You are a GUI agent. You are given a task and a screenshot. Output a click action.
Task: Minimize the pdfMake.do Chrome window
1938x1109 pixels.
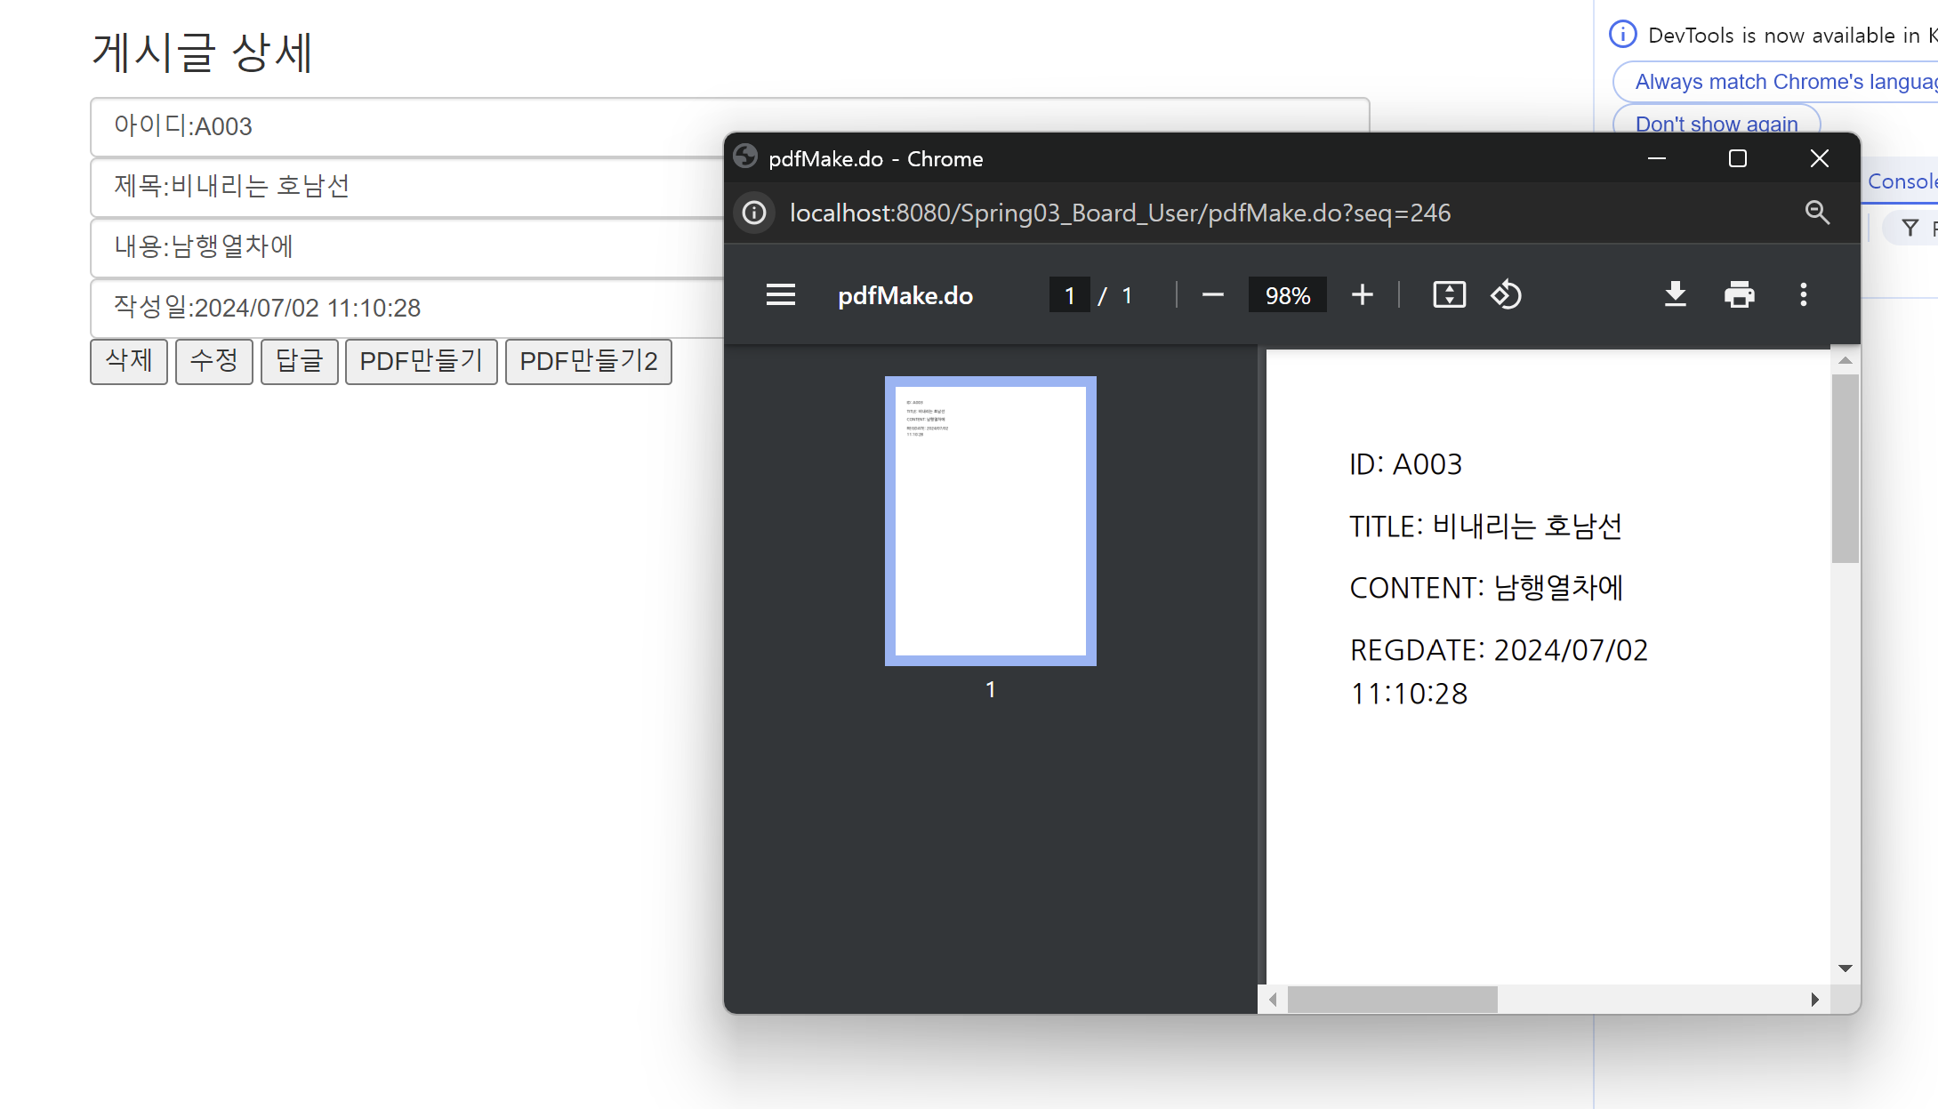pyautogui.click(x=1657, y=158)
